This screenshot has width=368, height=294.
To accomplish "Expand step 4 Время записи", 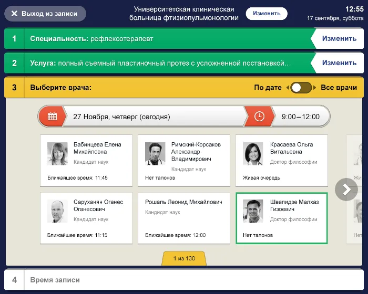I will coord(184,280).
